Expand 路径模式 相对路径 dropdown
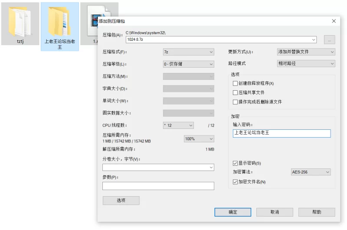Image resolution: width=347 pixels, height=230 pixels. pyautogui.click(x=306, y=63)
